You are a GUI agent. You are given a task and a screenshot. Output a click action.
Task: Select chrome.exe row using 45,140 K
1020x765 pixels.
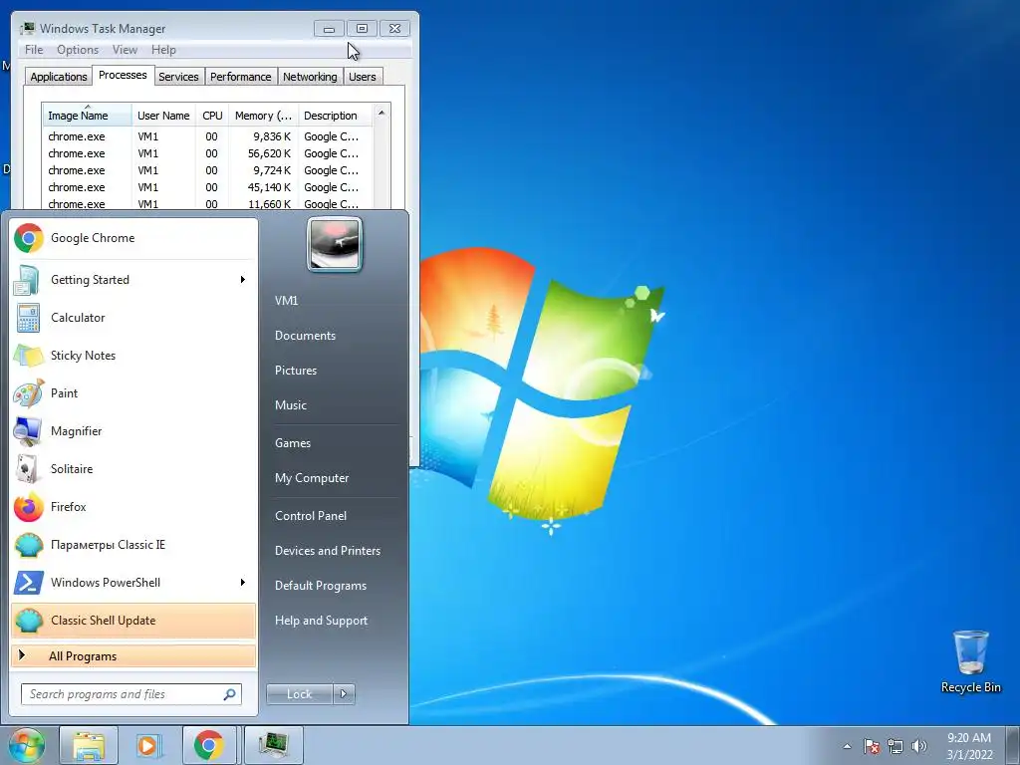(x=207, y=187)
